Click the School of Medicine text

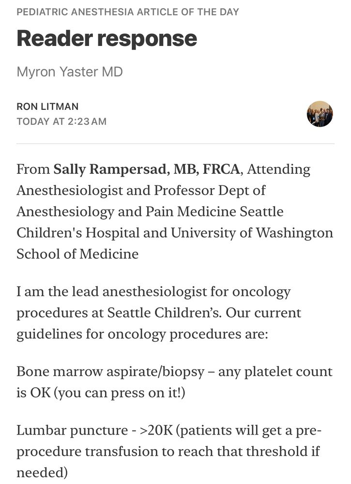click(77, 254)
